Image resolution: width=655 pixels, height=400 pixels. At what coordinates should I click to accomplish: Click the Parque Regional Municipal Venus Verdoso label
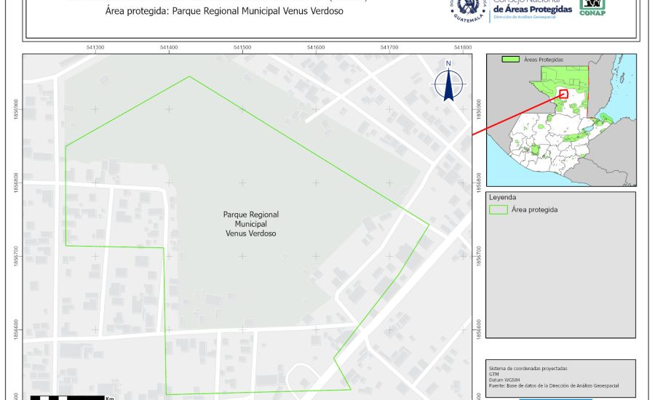tap(250, 224)
